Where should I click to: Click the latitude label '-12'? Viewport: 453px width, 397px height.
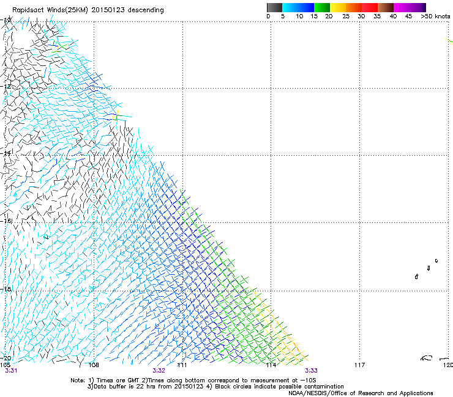click(x=6, y=86)
